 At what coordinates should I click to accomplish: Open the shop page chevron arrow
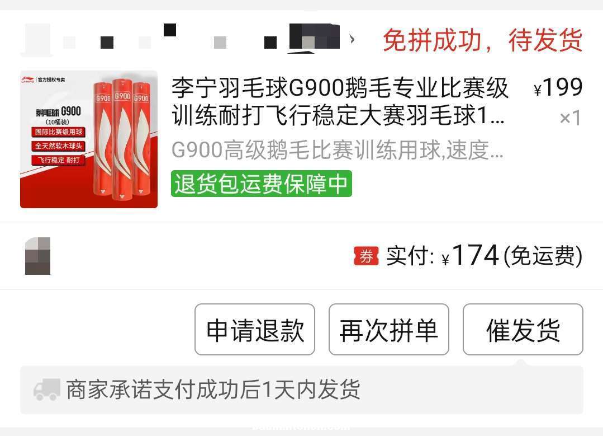click(x=352, y=39)
